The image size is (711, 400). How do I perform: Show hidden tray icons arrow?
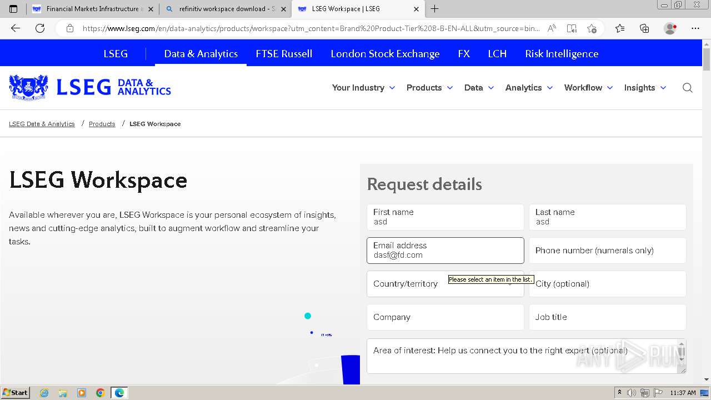coord(619,393)
